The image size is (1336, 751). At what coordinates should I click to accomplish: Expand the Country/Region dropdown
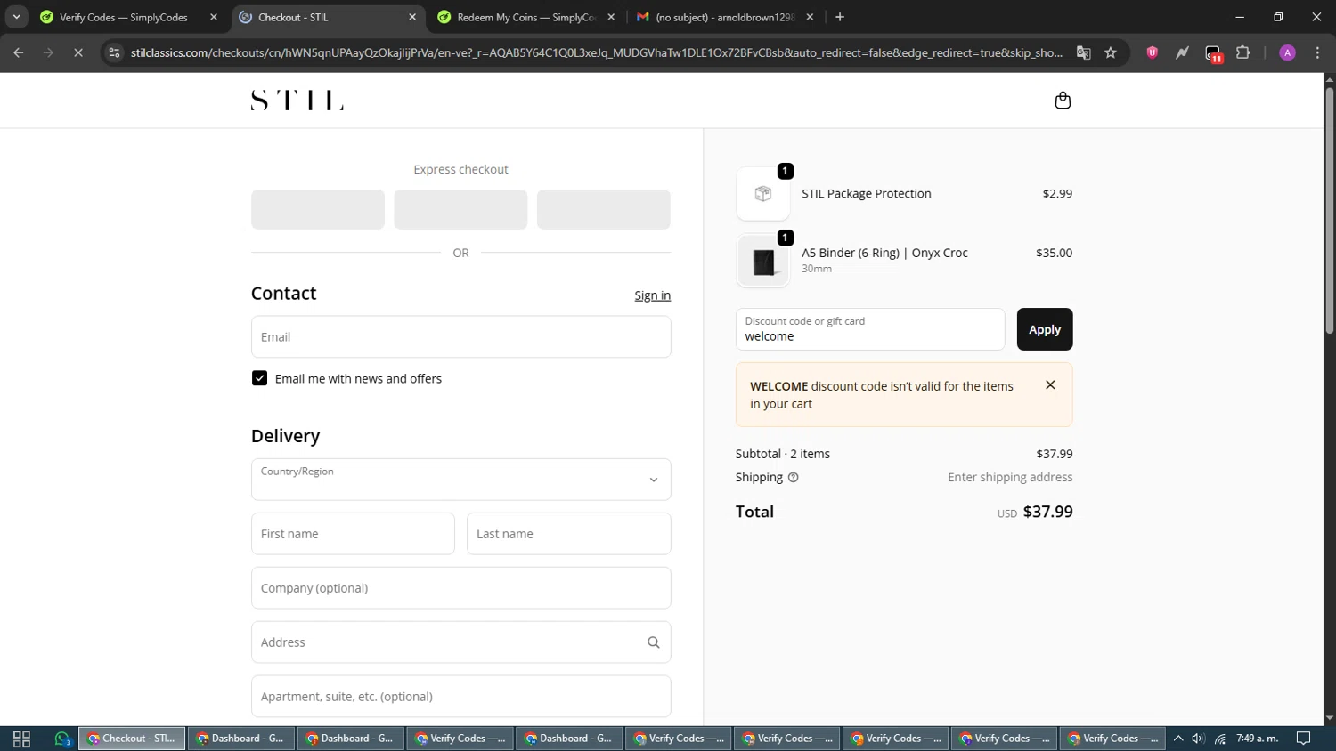point(460,480)
